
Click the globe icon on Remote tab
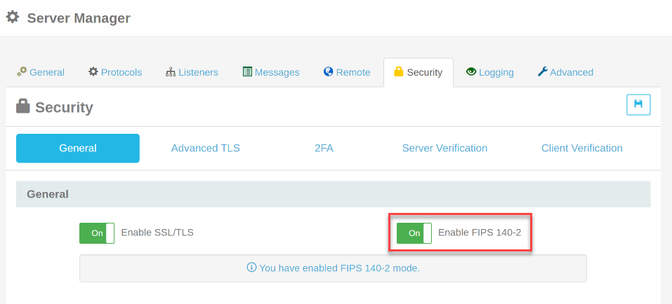328,71
